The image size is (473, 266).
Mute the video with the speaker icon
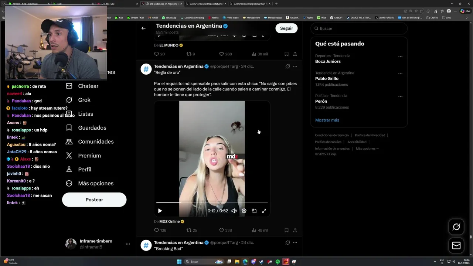[x=234, y=211]
